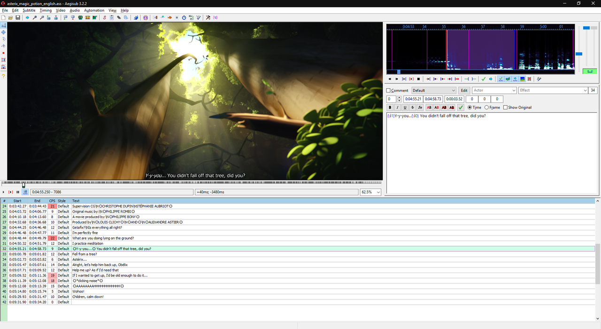This screenshot has height=329, width=601.
Task: Click the start time field 0:04:55.21
Action: pos(413,99)
